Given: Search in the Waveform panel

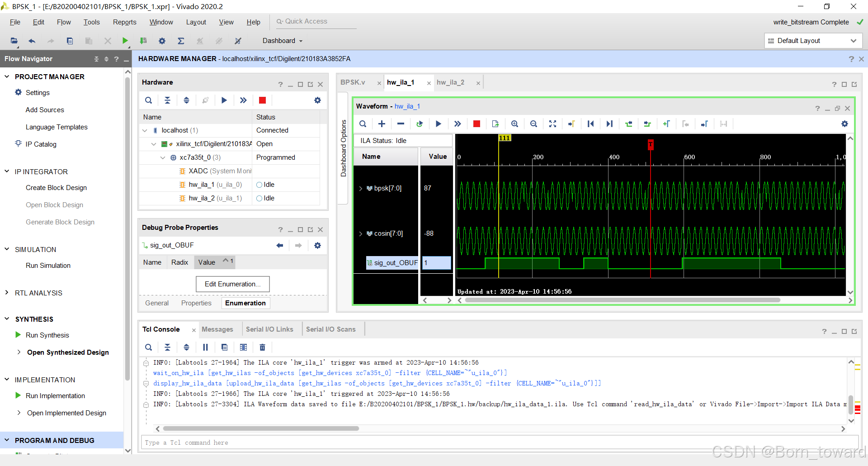Looking at the screenshot, I should pos(363,124).
